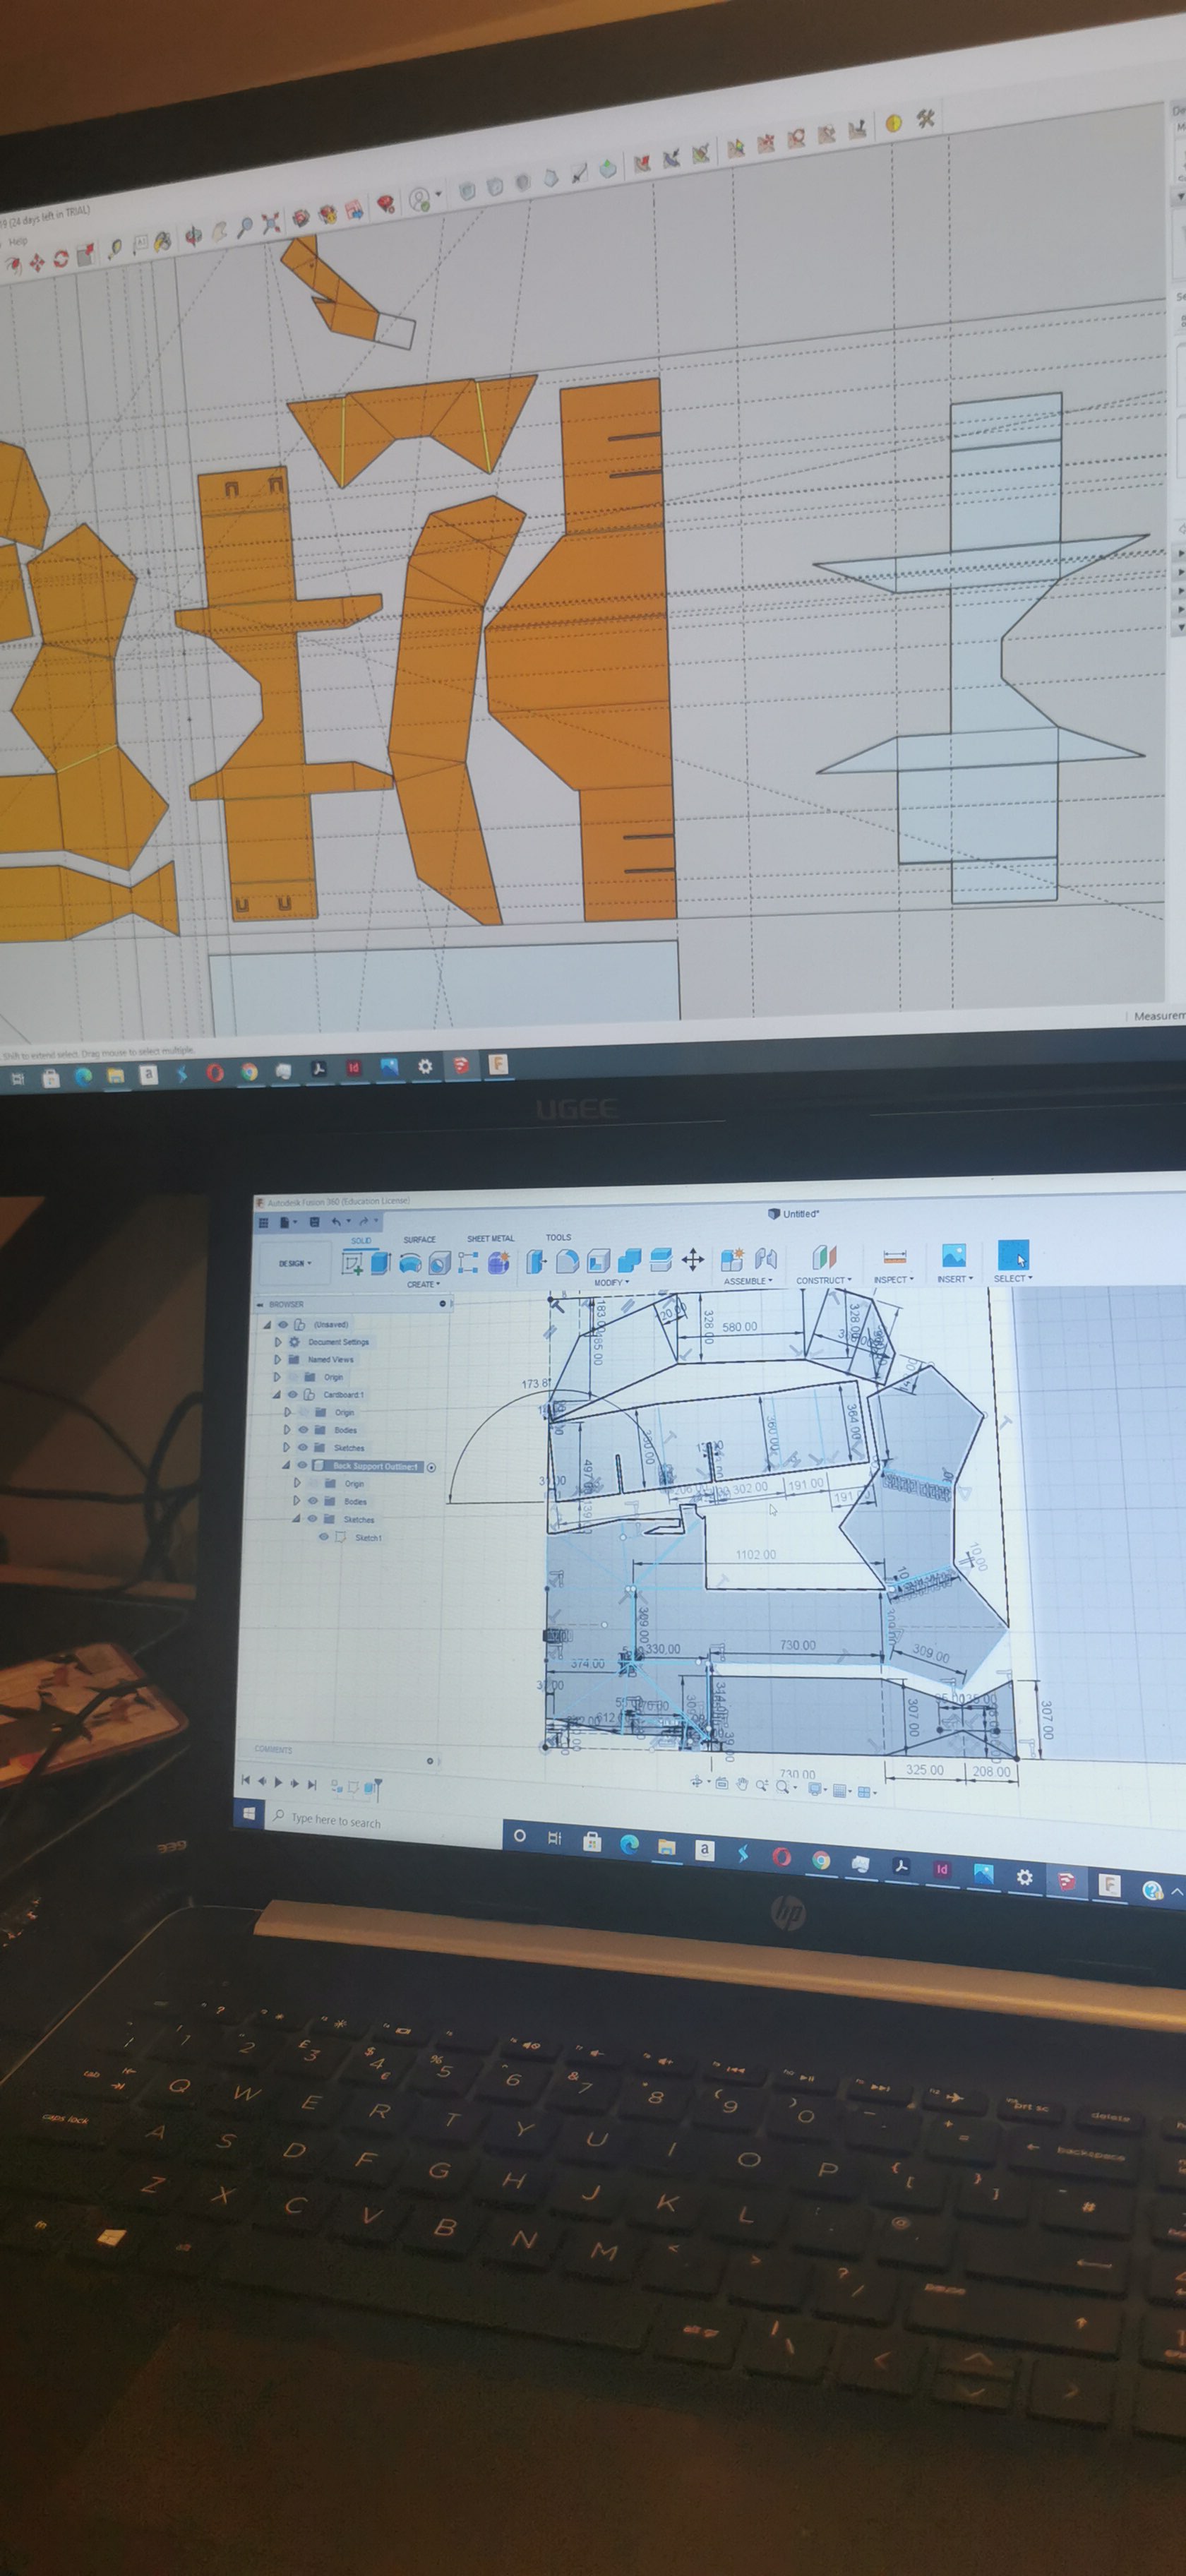Open Microsoft Edge from the laptop taskbar
Screen dimensions: 1186x2576
pos(629,1845)
